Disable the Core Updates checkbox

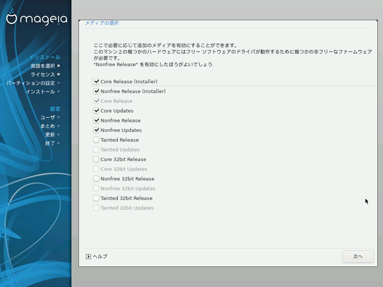(96, 111)
